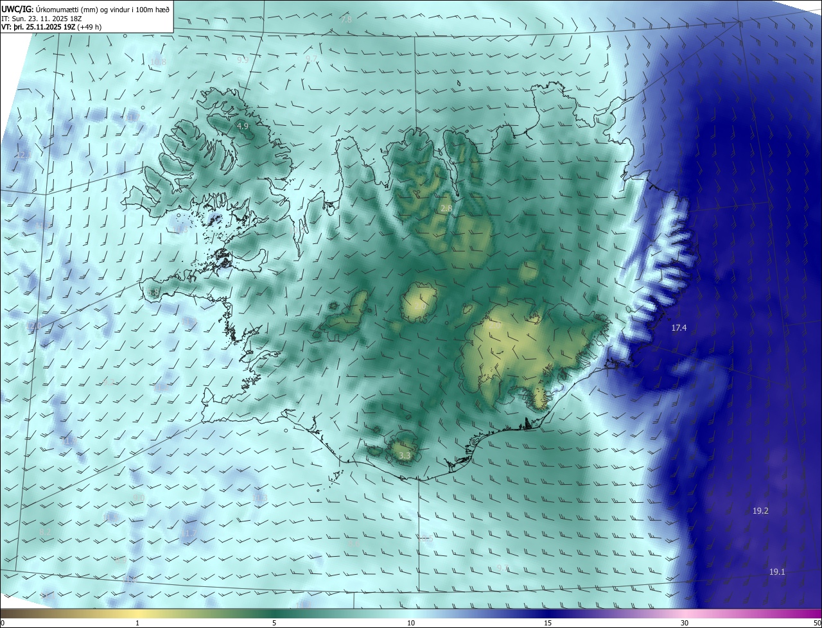Click the 17.4 value off the east coast
Viewport: 822px width, 628px height.
(x=679, y=328)
